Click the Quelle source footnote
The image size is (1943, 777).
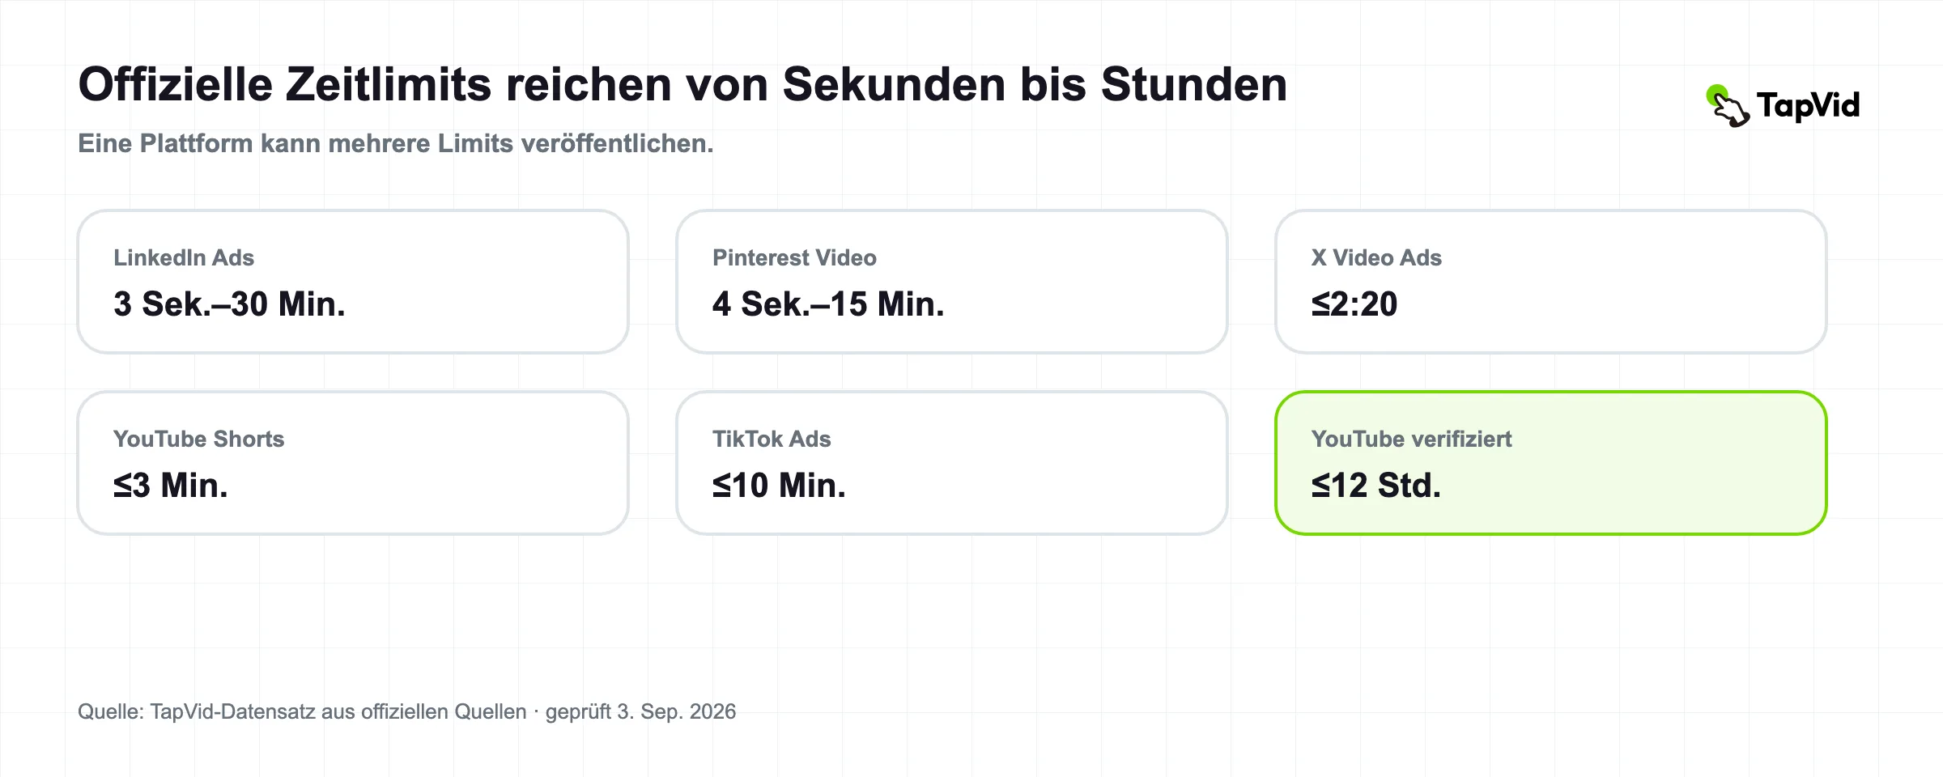(406, 711)
